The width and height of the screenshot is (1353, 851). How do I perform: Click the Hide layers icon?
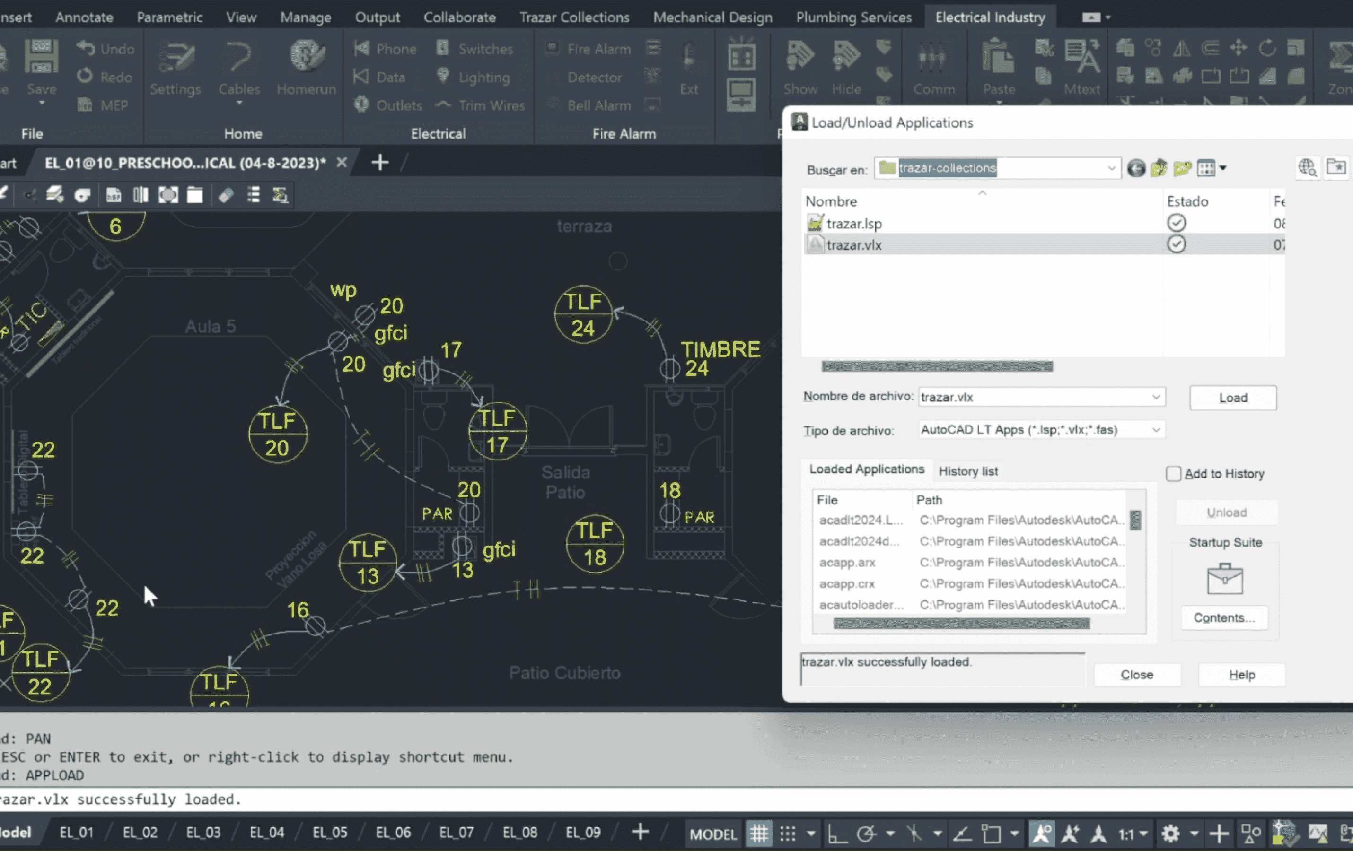coord(846,56)
